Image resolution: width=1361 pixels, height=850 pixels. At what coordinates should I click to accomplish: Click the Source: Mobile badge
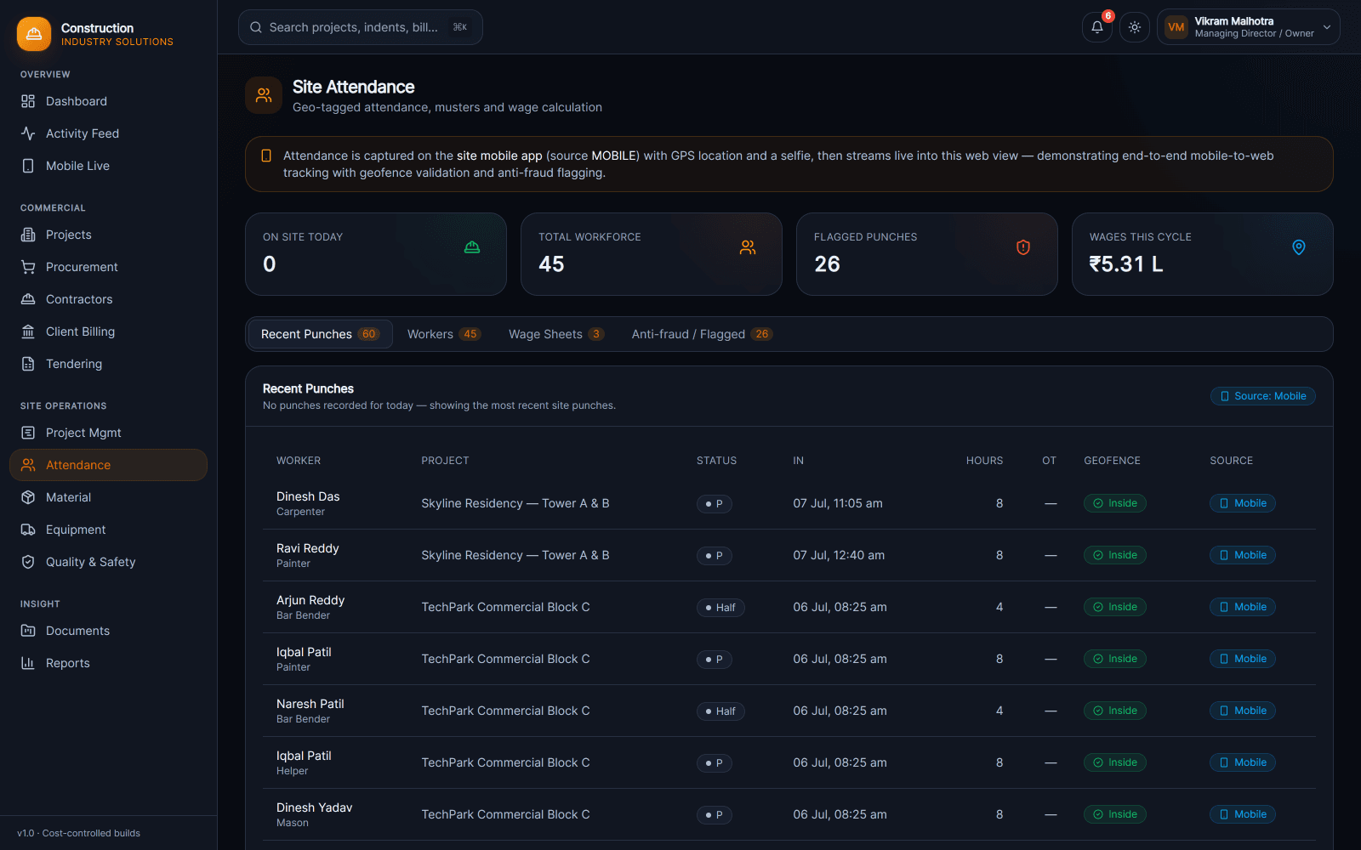point(1263,396)
